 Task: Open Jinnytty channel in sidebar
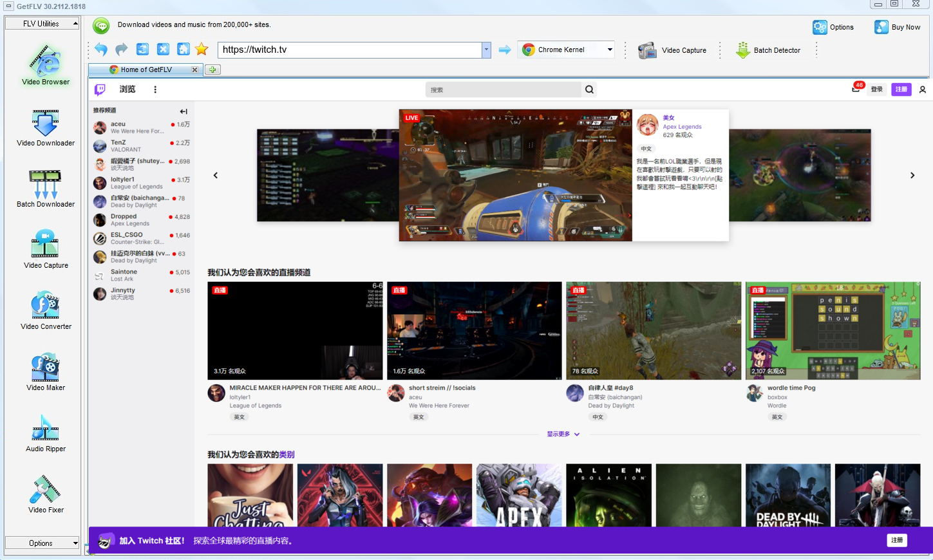142,294
